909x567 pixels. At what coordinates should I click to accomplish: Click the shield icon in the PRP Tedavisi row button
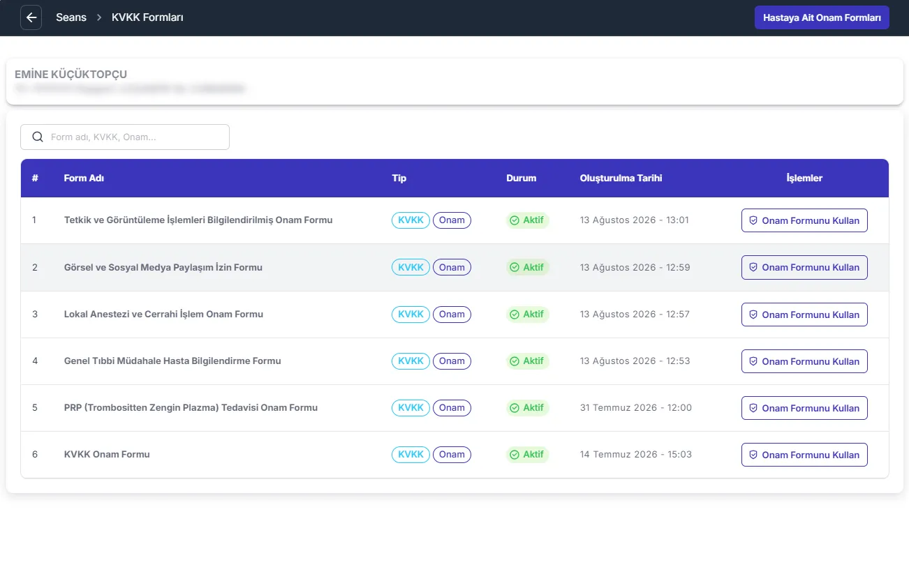point(753,408)
